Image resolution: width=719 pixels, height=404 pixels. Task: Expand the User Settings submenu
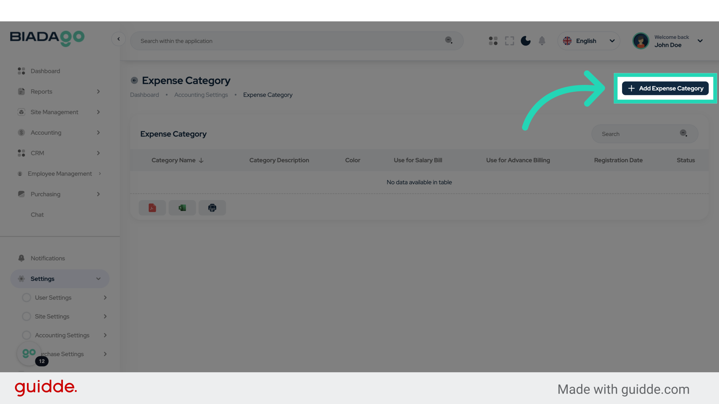tap(53, 297)
